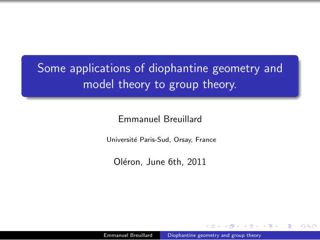Click footer author name Emmanuel Breuillard
320x240 pixels.
coord(128,235)
